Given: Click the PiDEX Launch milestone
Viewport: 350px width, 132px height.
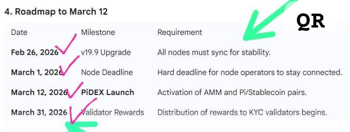Looking at the screenshot, I should 108,92.
